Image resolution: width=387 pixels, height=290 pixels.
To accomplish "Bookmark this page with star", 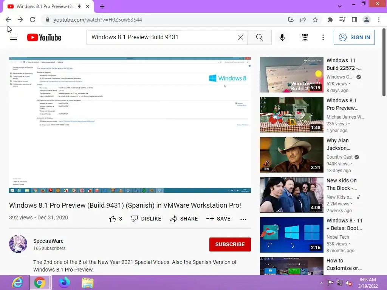I will point(315,20).
